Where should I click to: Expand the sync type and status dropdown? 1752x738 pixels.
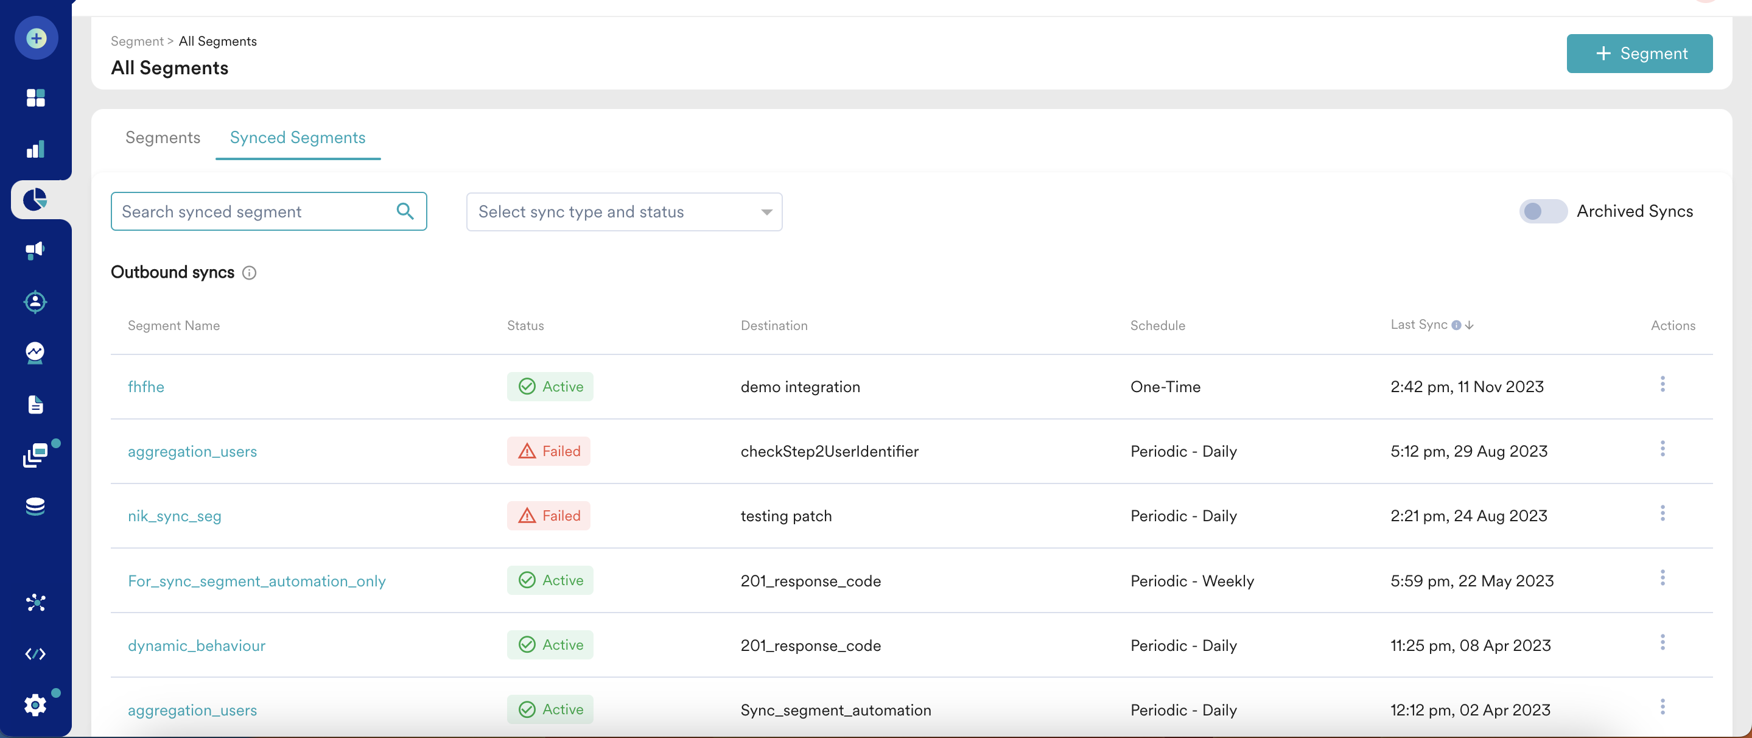tap(766, 213)
